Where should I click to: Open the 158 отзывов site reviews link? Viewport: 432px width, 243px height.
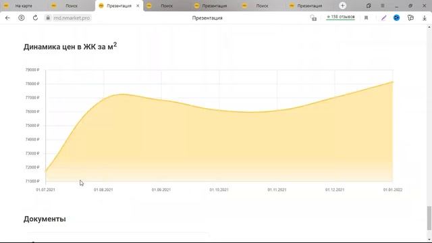click(340, 17)
